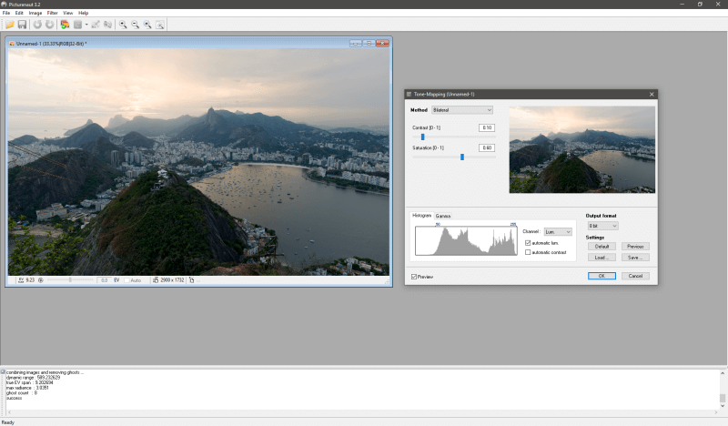
Task: Open a file with the folder toolbar icon
Action: tap(10, 25)
